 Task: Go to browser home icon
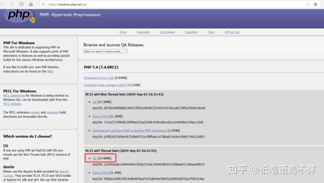pyautogui.click(x=31, y=4)
